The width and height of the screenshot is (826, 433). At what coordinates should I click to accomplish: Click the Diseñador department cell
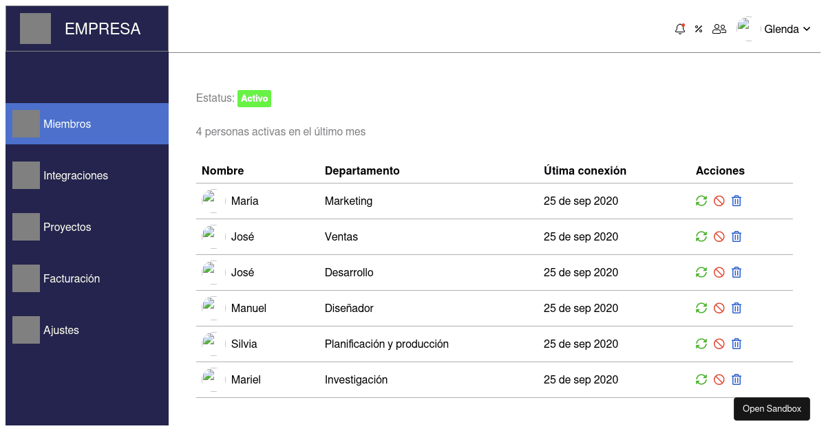pyautogui.click(x=349, y=308)
